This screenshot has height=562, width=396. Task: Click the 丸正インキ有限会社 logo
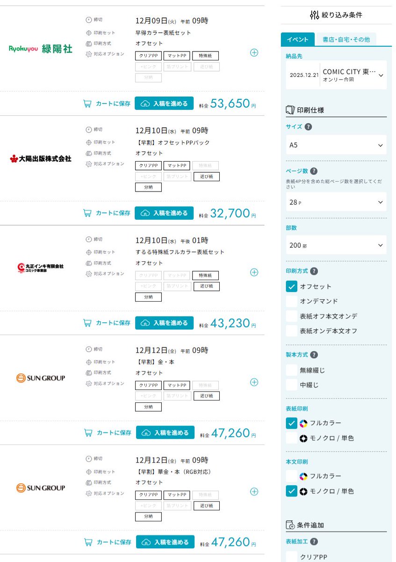[x=41, y=268]
